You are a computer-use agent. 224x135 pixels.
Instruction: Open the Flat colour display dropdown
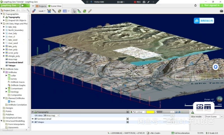(x=138, y=112)
